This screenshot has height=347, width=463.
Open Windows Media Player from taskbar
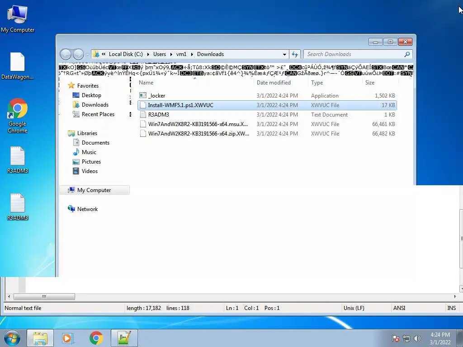[68, 338]
